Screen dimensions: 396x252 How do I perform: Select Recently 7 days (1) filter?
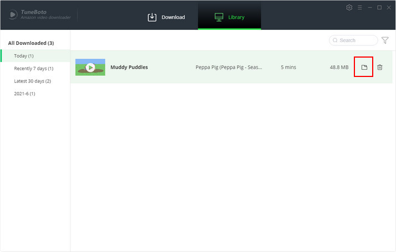[x=34, y=69]
